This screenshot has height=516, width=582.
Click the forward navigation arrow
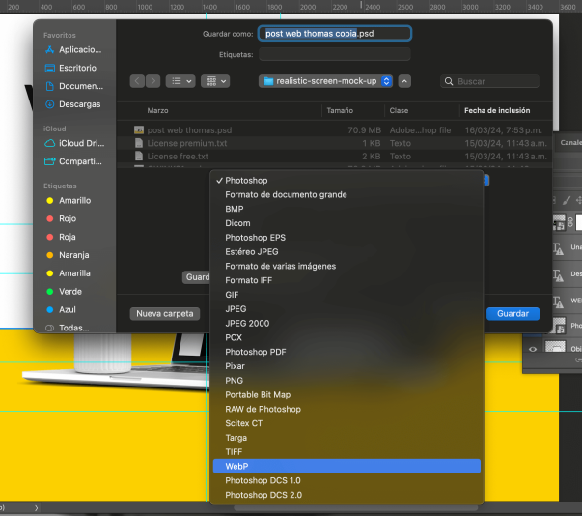pyautogui.click(x=152, y=81)
